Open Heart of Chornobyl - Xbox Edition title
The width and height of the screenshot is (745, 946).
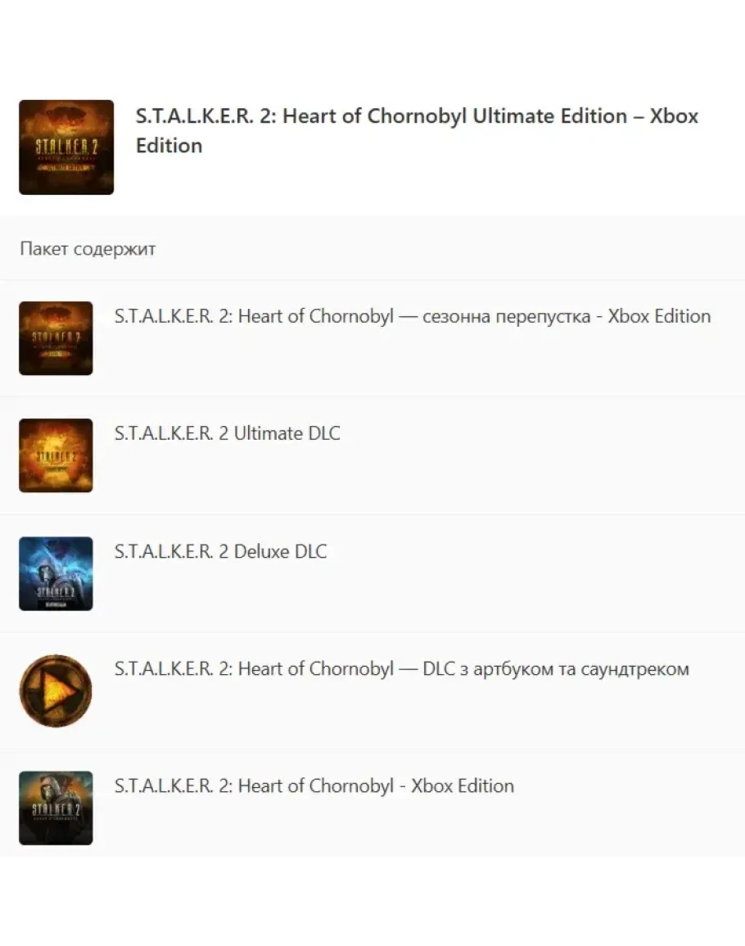pos(314,786)
